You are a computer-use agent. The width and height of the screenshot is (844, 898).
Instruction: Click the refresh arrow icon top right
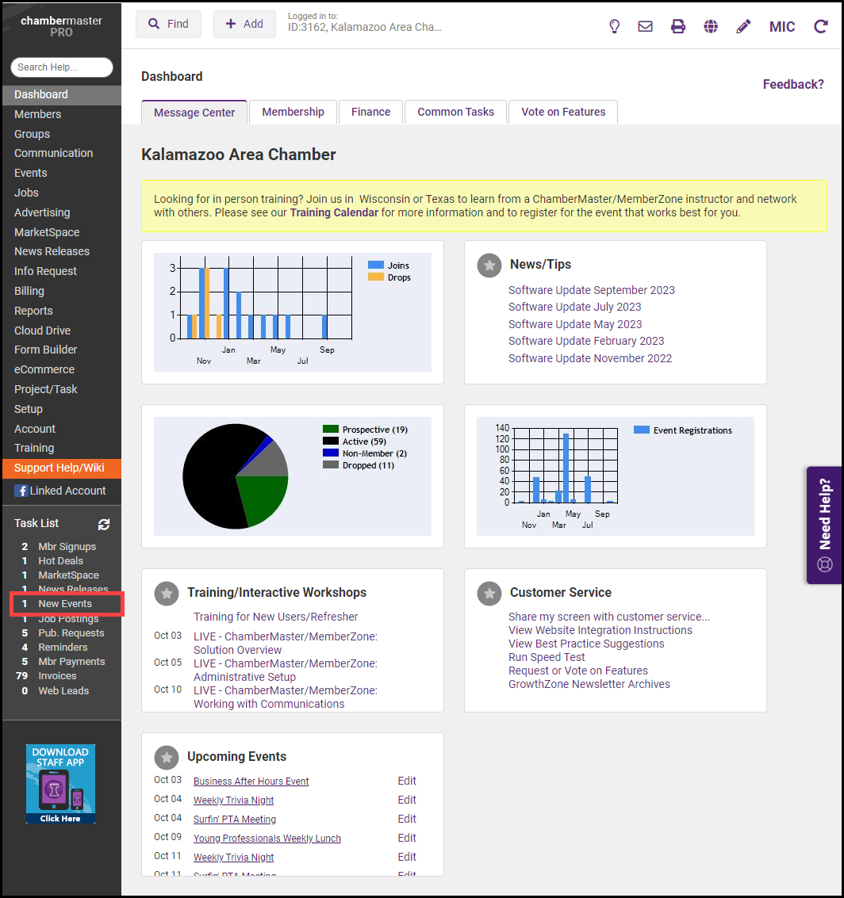point(821,26)
